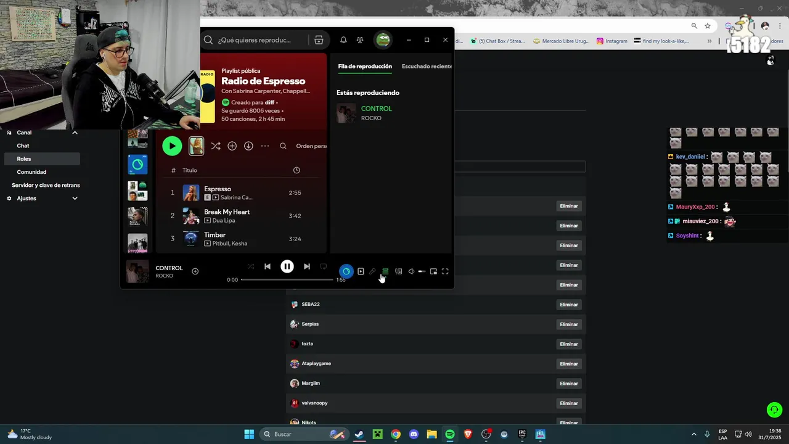The height and width of the screenshot is (444, 789).
Task: Open more options for the playlist
Action: tap(265, 146)
